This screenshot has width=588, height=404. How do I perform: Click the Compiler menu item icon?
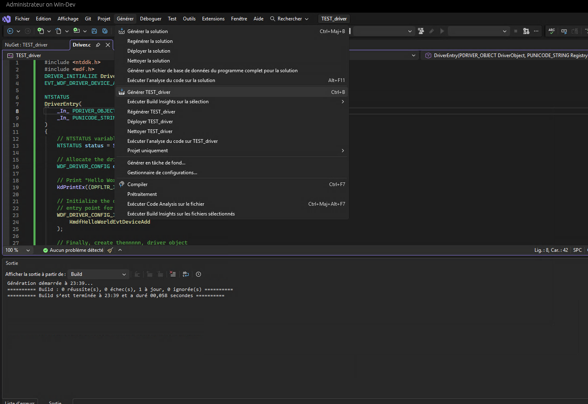tap(122, 184)
